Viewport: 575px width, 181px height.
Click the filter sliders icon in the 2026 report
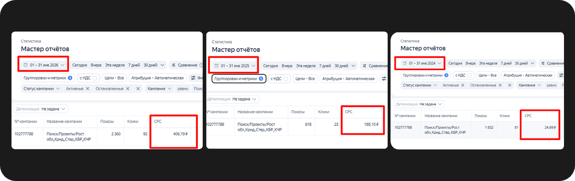193,77
